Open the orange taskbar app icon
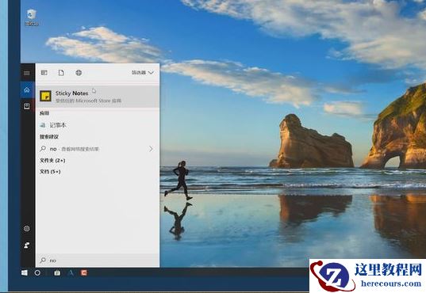Image resolution: width=426 pixels, height=293 pixels. pyautogui.click(x=84, y=273)
